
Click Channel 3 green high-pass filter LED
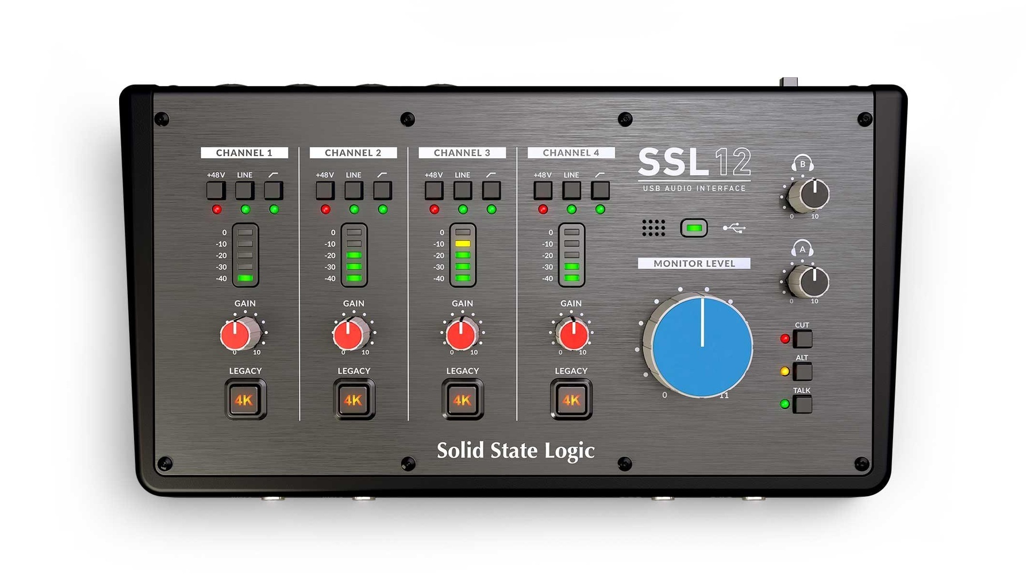[x=492, y=209]
